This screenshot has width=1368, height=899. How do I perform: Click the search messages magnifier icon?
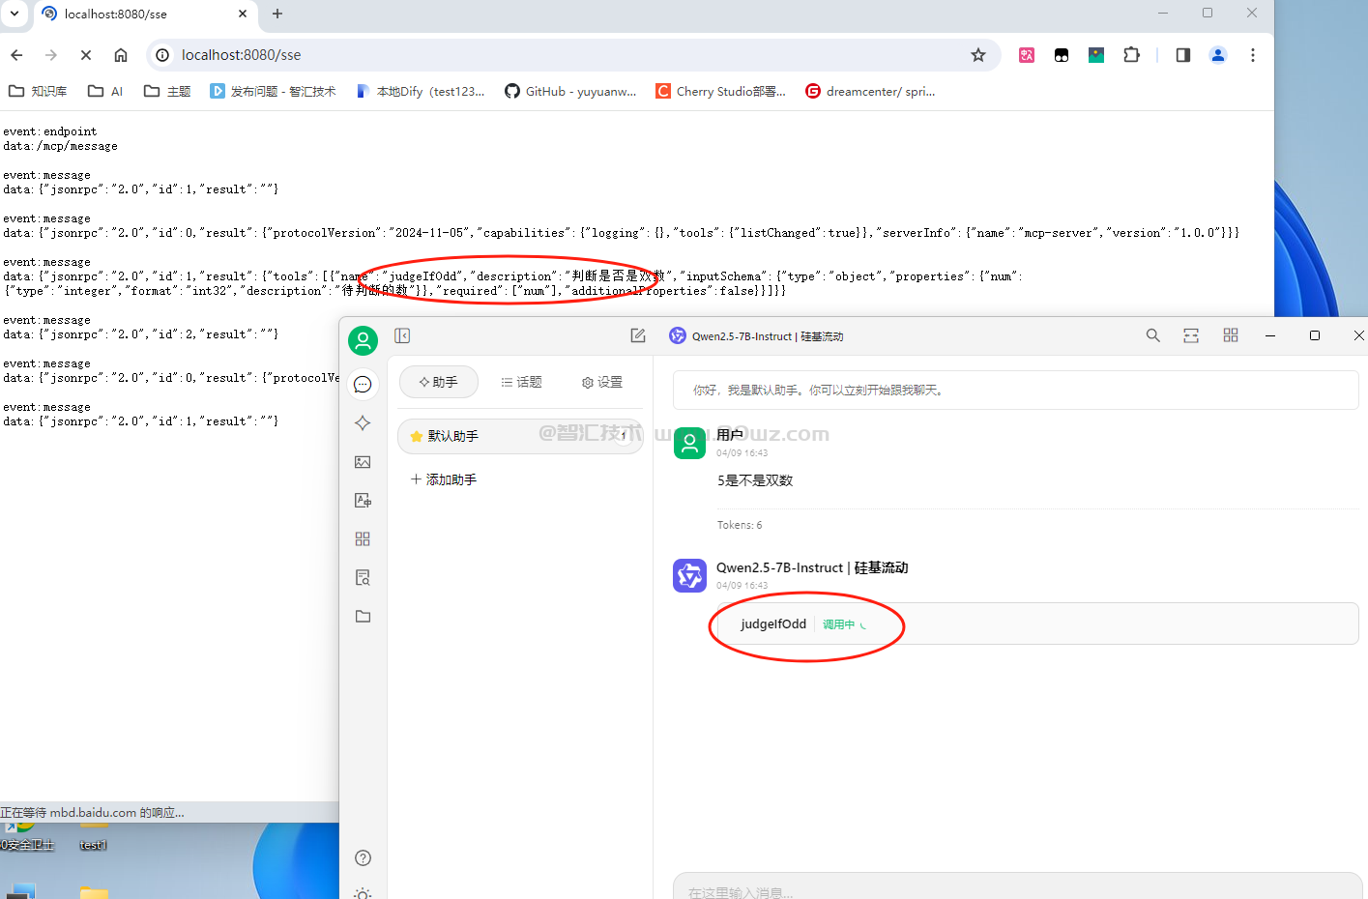[1152, 335]
